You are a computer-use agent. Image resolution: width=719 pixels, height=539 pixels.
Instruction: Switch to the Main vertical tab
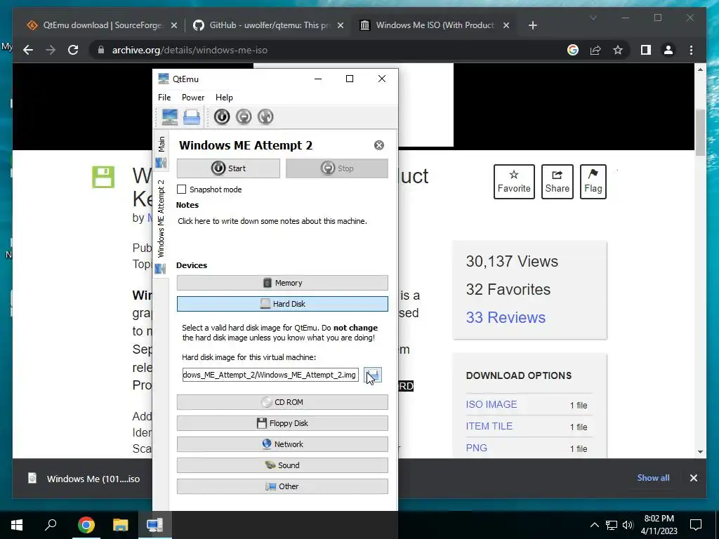tap(161, 152)
